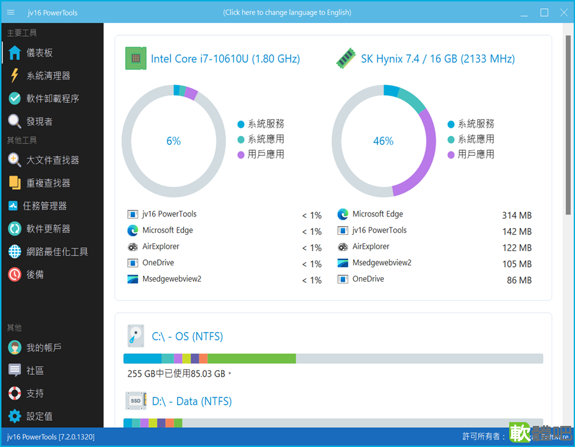The height and width of the screenshot is (447, 575).
Task: Open 後備 backup sidebar entry
Action: 52,275
